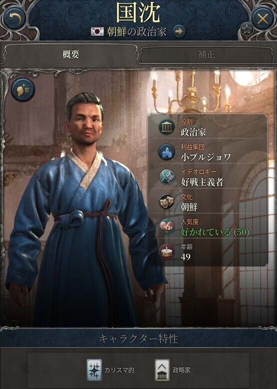Open 小ブルジョワ interest group link

(206, 157)
